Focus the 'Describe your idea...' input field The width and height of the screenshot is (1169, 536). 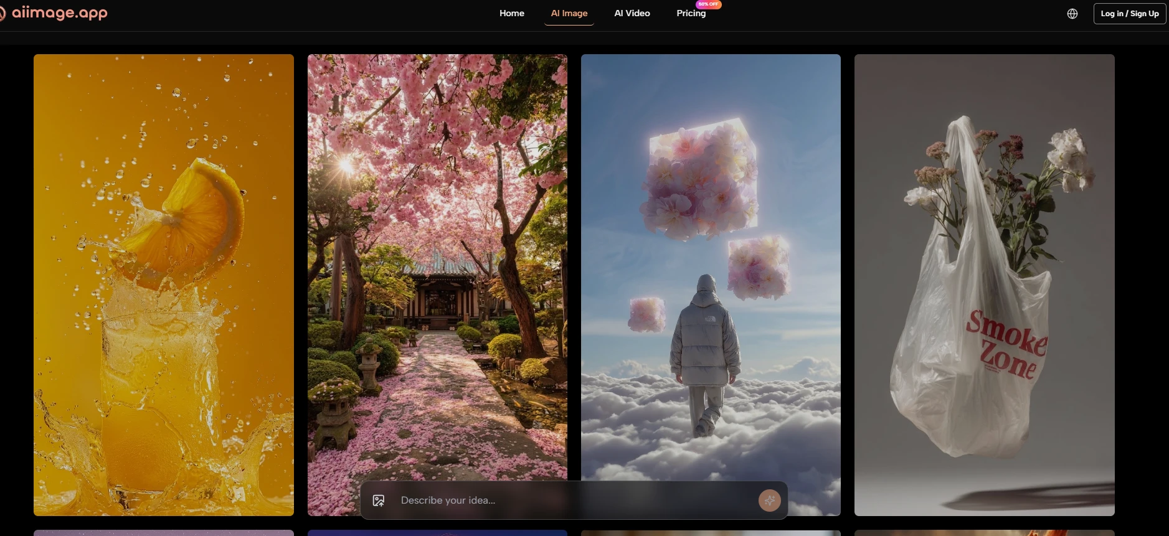561,501
